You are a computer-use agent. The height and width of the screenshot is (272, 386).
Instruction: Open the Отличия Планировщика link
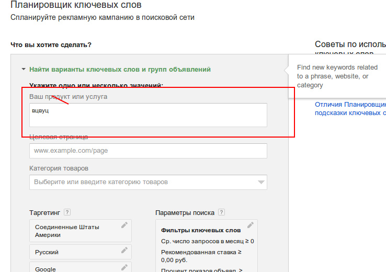tap(350, 104)
